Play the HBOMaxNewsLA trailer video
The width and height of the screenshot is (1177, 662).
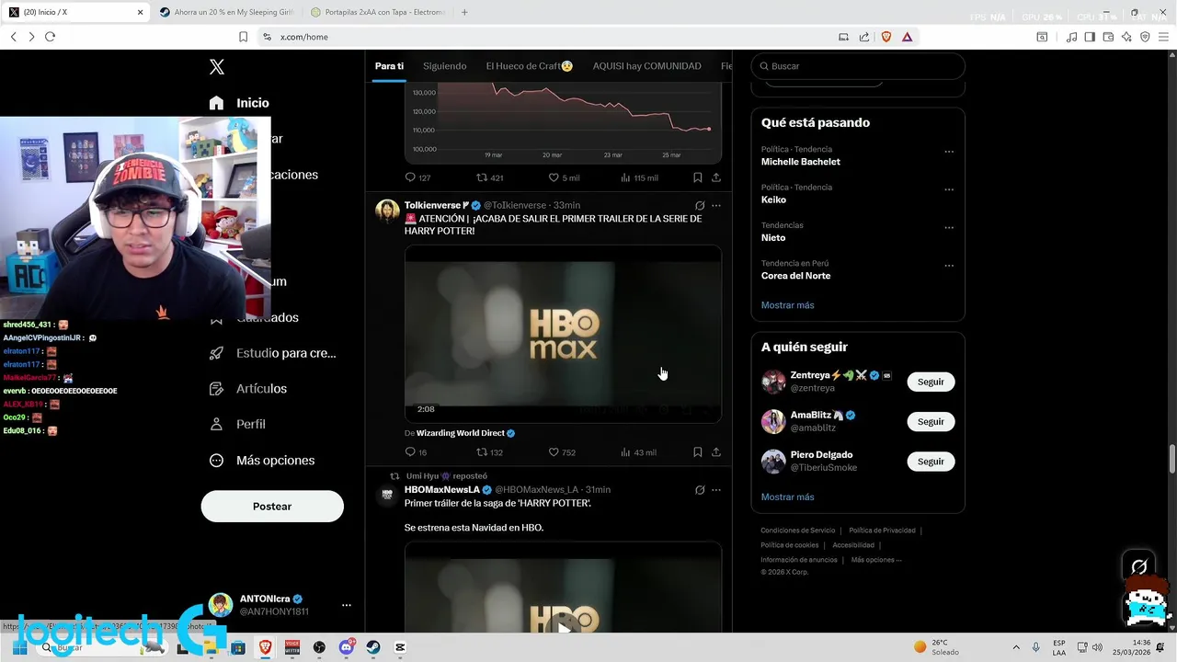coord(563,628)
